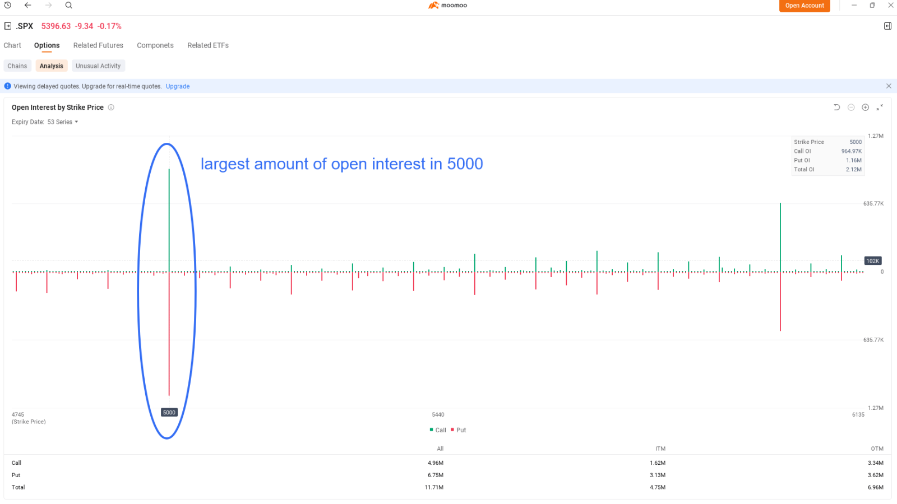The image size is (897, 504).
Task: Click Put OTM value 3.62M
Action: click(x=875, y=475)
